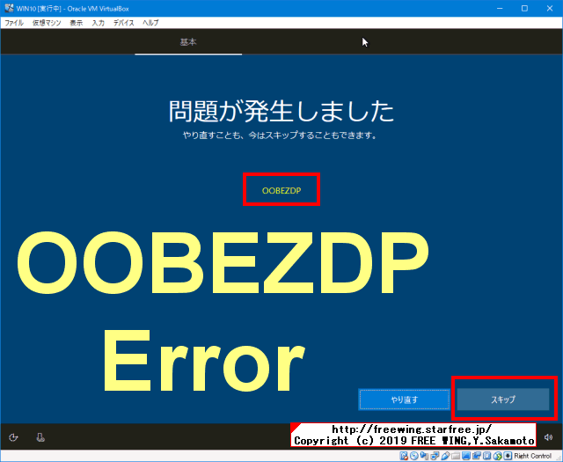Screen dimensions: 563x462
Task: Click the VirtualBox icon in title bar
Action: coord(9,8)
